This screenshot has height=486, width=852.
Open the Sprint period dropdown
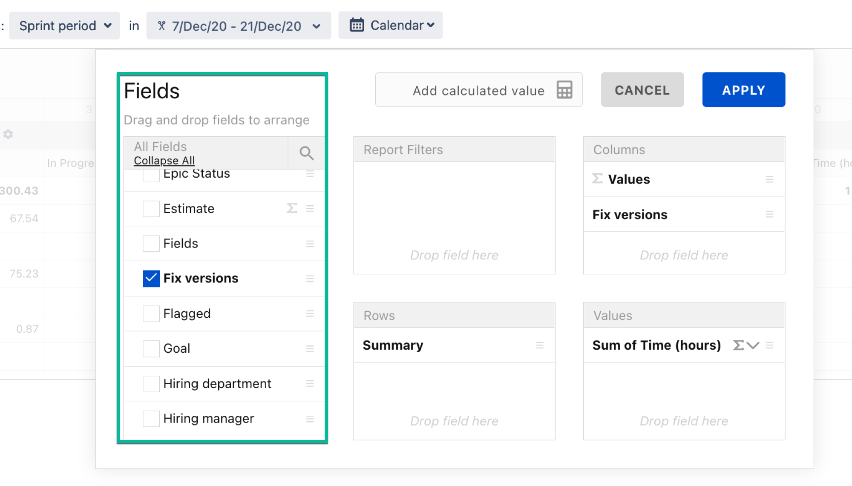pos(65,26)
